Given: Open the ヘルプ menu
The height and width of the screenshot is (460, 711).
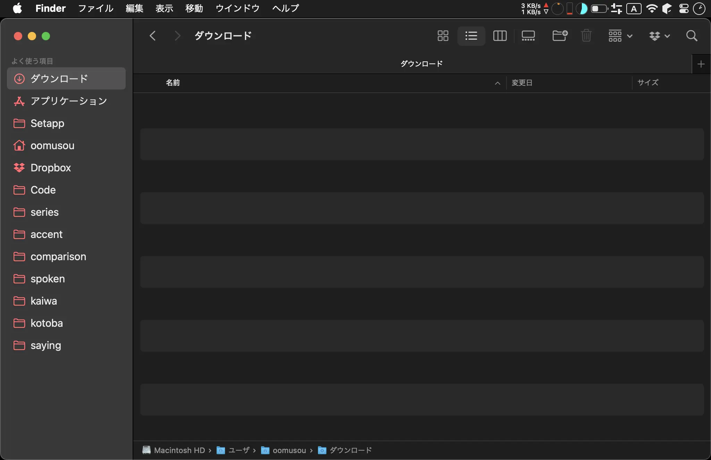Looking at the screenshot, I should pos(285,8).
